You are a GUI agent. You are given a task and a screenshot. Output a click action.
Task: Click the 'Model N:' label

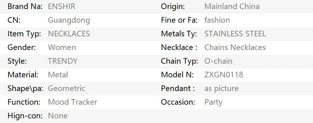(178, 75)
